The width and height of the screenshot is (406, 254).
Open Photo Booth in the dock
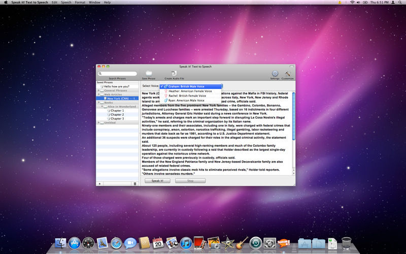coord(199,243)
